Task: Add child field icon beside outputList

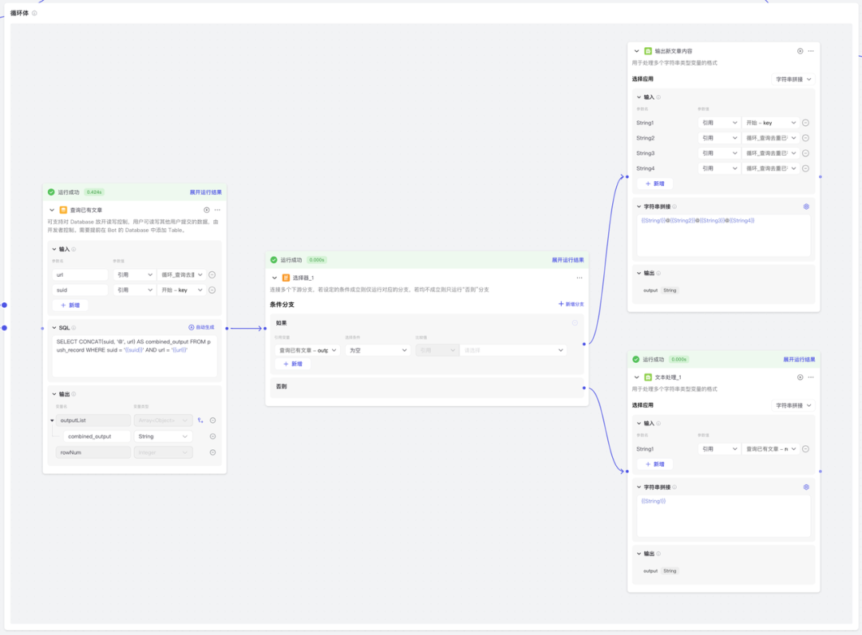Action: click(201, 420)
